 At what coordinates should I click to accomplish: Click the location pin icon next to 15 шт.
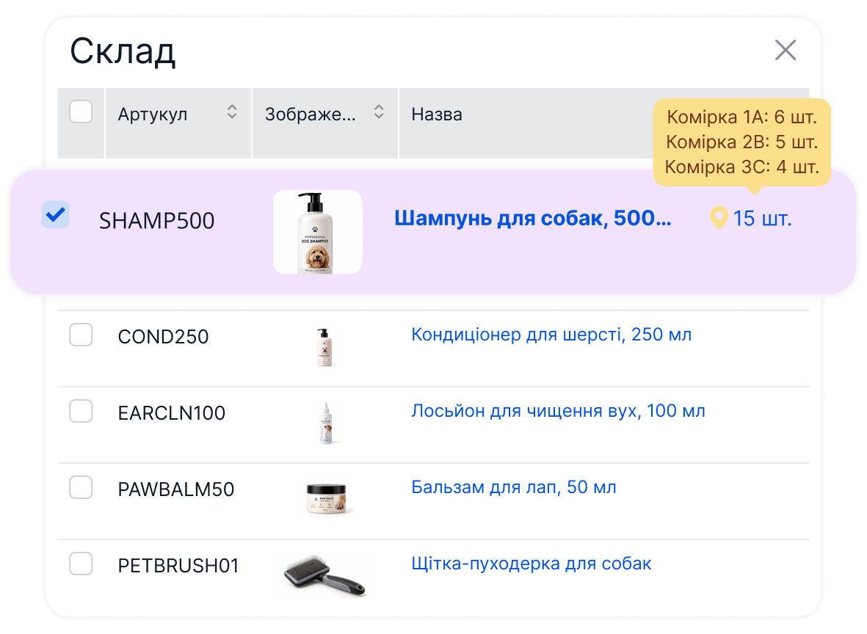pyautogui.click(x=718, y=218)
